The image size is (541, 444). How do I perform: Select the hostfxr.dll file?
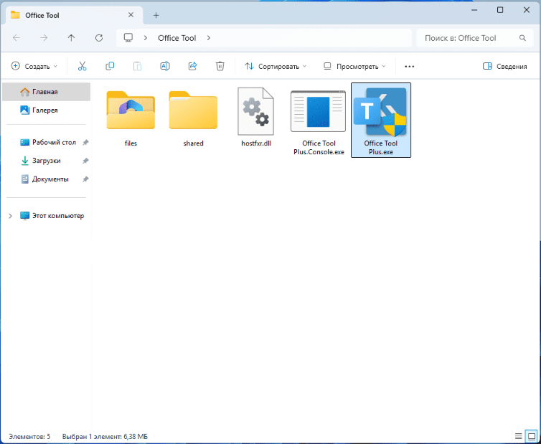256,118
